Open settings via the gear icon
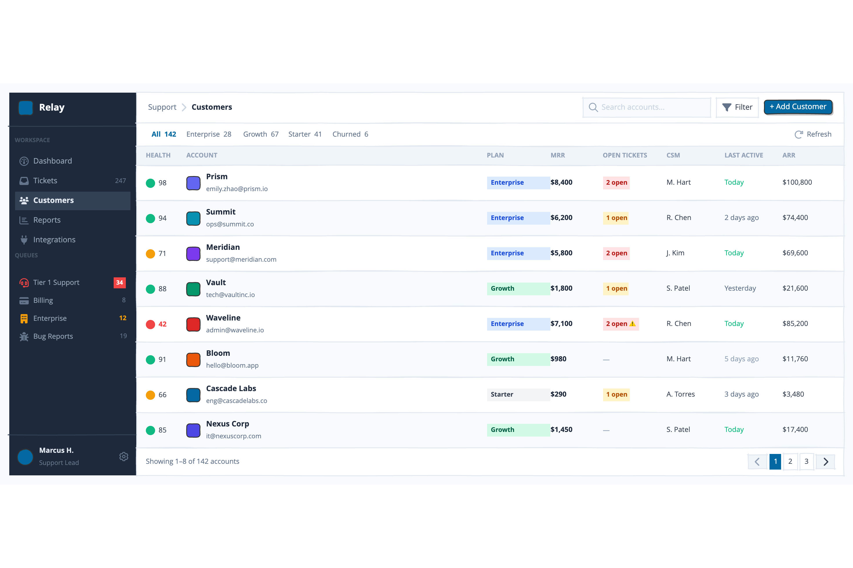The height and width of the screenshot is (568, 853). (x=124, y=457)
